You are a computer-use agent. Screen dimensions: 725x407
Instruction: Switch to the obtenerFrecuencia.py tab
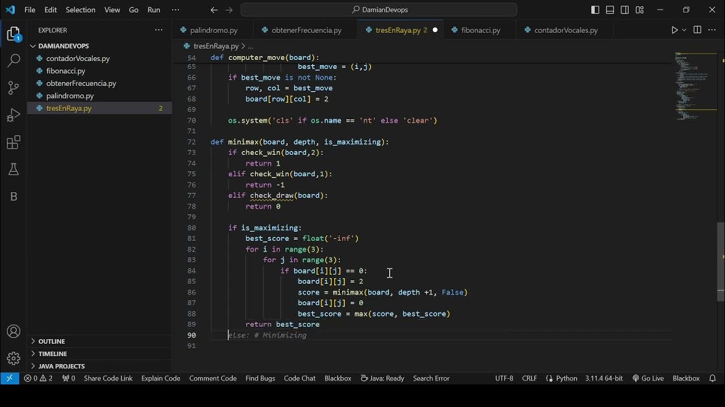click(x=306, y=30)
